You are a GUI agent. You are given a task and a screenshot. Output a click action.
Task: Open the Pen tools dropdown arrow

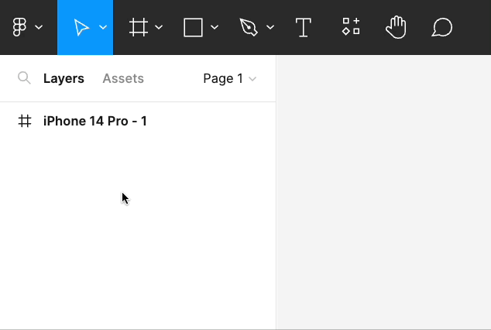click(270, 28)
